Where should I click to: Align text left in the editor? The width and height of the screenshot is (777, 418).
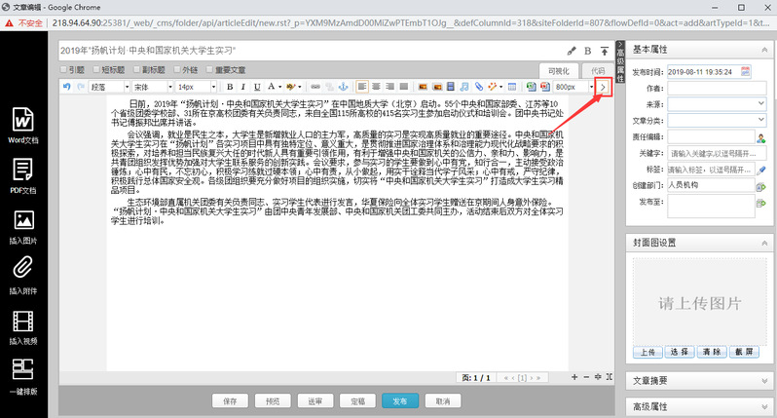tap(362, 87)
